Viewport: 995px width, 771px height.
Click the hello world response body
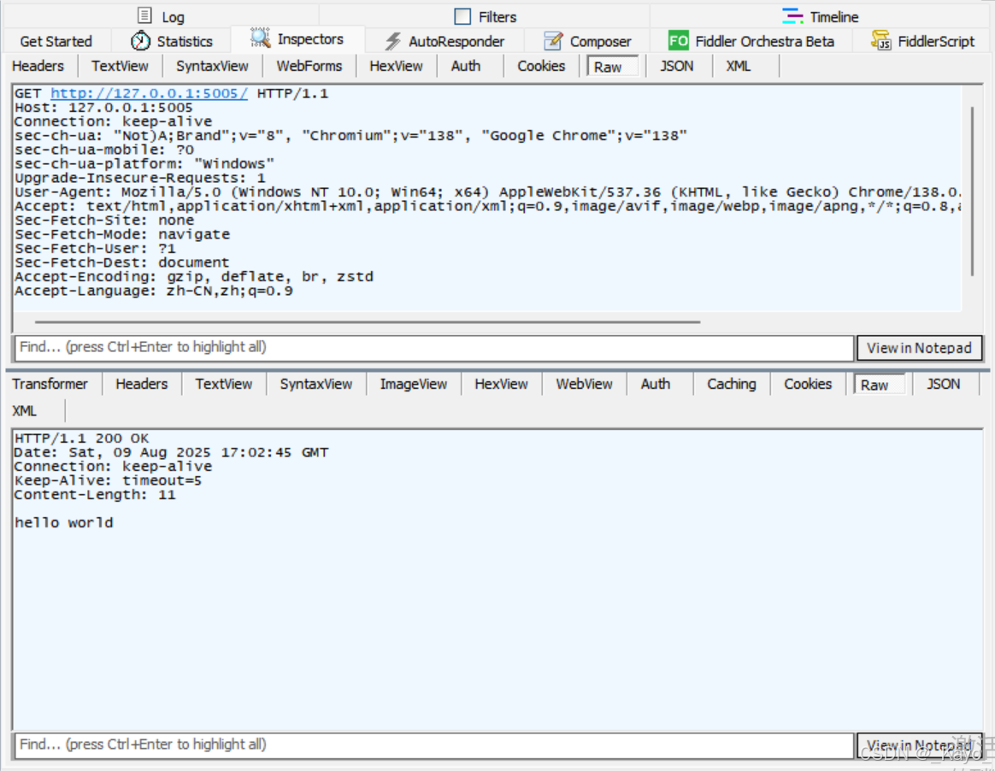[x=64, y=523]
